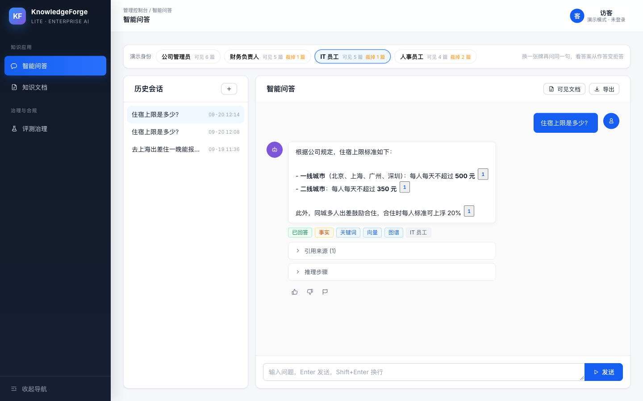643x401 pixels.
Task: Click the 关键词 tag
Action: point(348,233)
